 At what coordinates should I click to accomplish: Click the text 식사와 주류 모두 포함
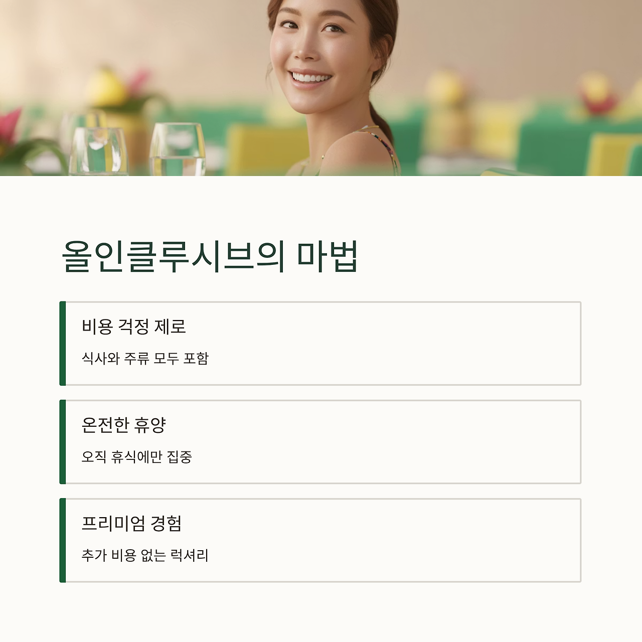145,358
